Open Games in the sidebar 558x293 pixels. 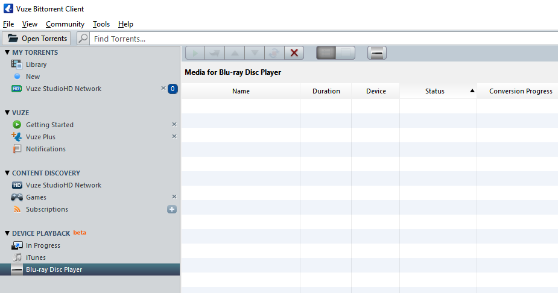[x=36, y=197]
